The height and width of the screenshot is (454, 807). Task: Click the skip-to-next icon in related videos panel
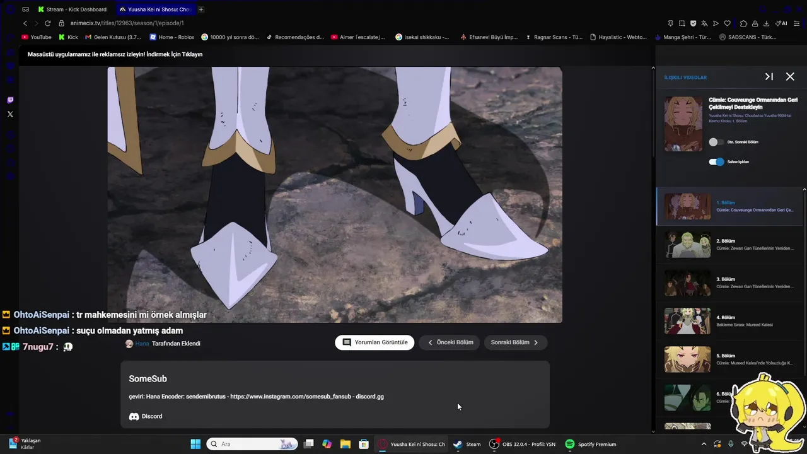click(x=769, y=76)
